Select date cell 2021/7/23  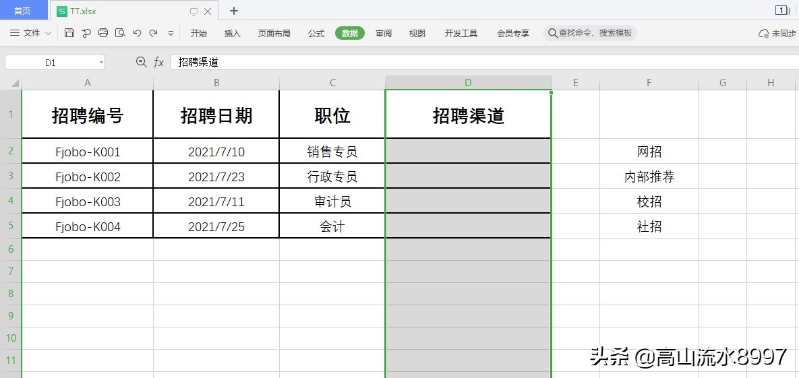(216, 177)
